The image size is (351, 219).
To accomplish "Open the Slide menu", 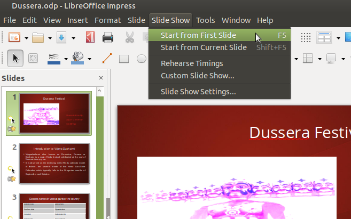I will [136, 20].
